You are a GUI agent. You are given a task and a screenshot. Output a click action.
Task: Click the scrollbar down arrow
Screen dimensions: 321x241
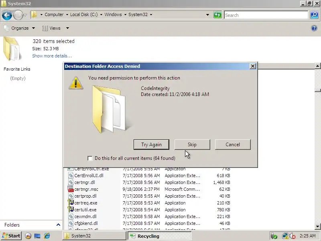point(317,227)
